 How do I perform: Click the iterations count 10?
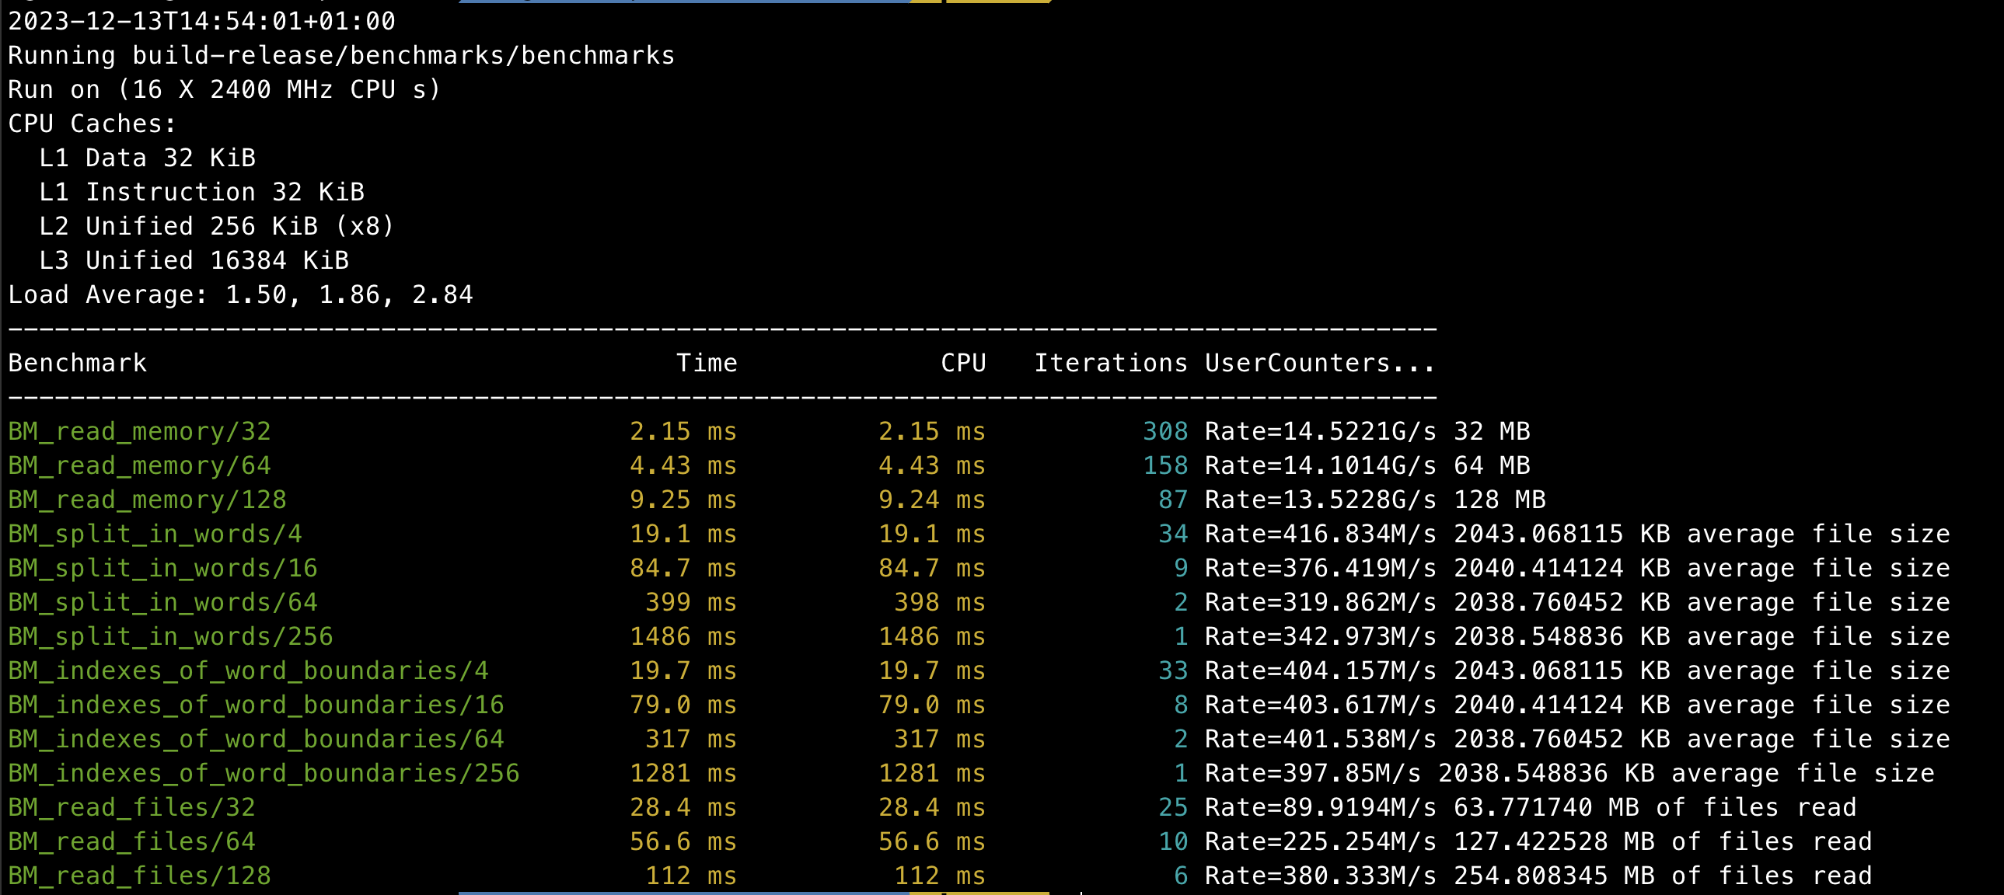1173,842
